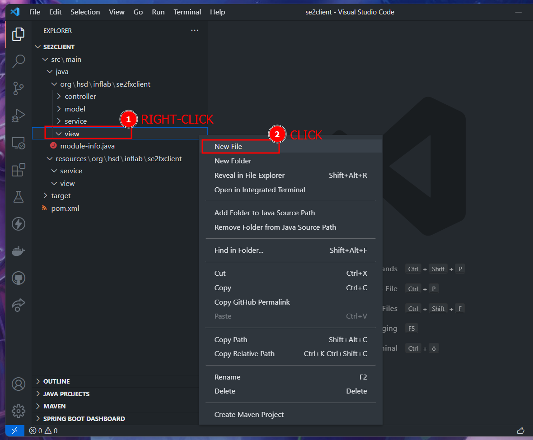Select Reveal in File Explorer
Screen dimensions: 533x440
[290, 175]
